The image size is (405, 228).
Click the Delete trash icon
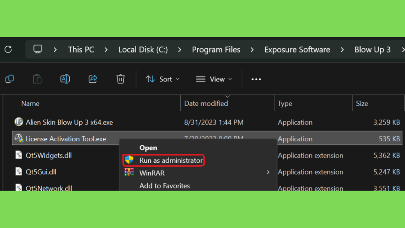[x=120, y=79]
